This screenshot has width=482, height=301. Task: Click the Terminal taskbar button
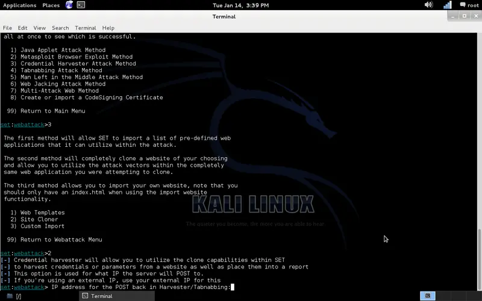coord(117,296)
